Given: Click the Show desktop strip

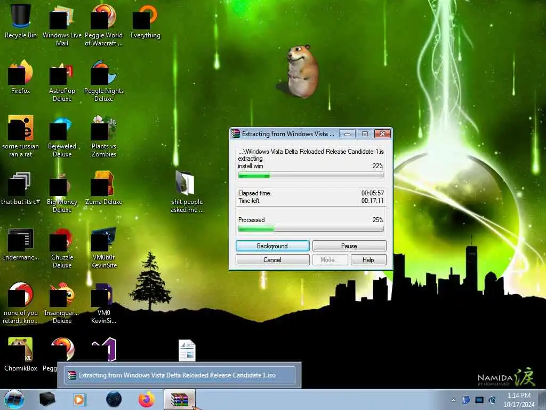Looking at the screenshot, I should point(542,399).
